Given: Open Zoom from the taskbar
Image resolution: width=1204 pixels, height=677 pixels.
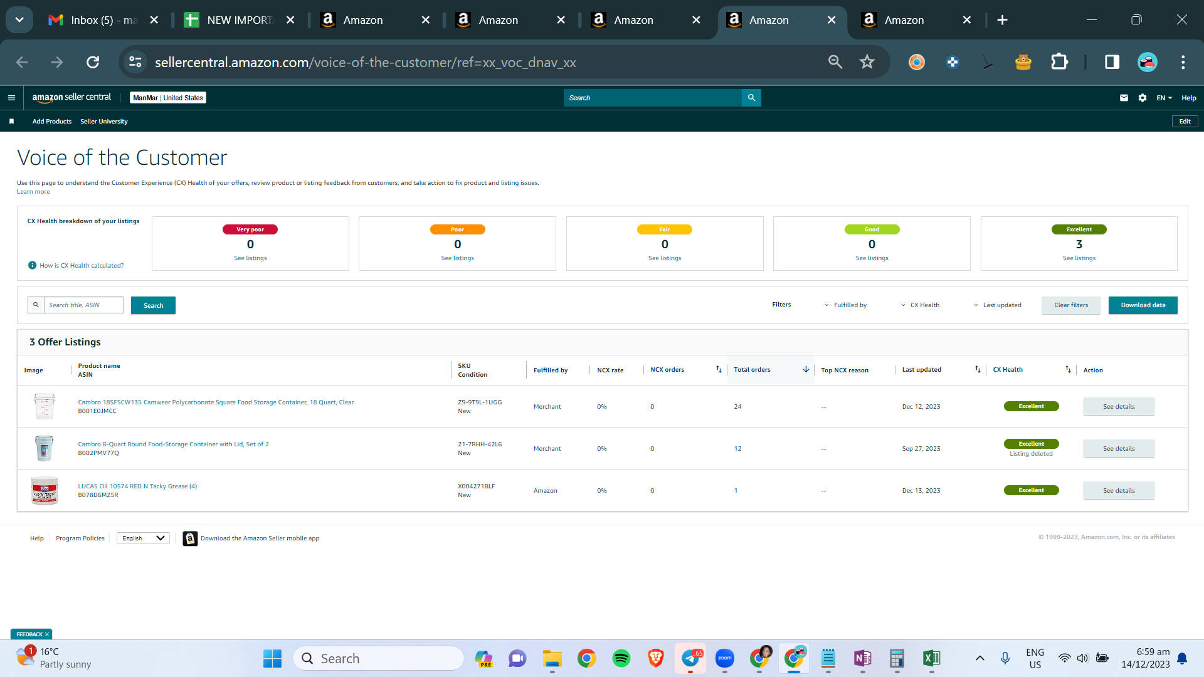Looking at the screenshot, I should [x=724, y=658].
